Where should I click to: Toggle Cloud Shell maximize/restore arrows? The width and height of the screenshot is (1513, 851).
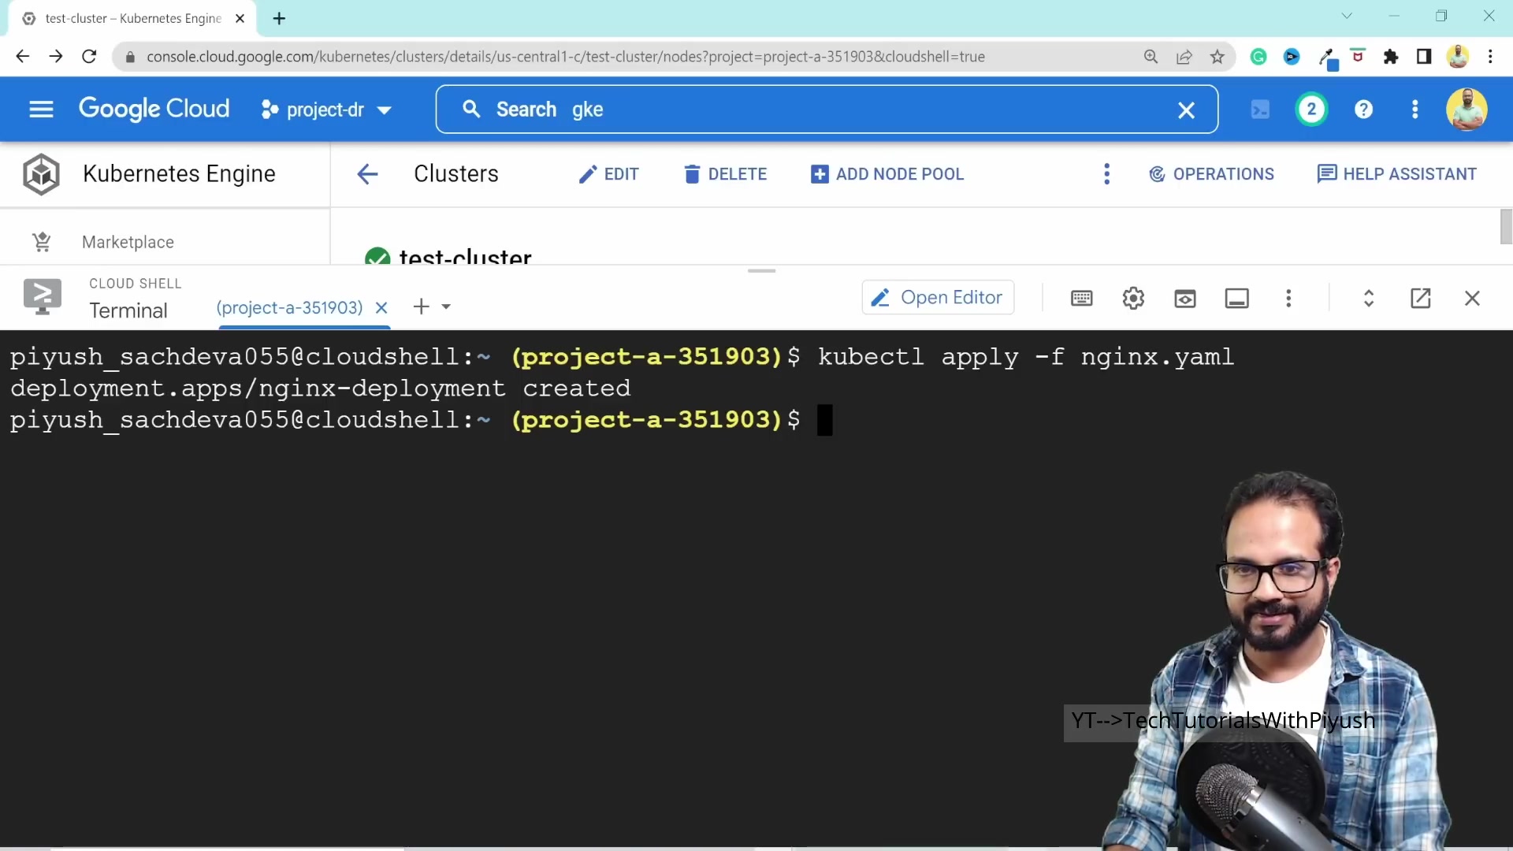coord(1369,298)
